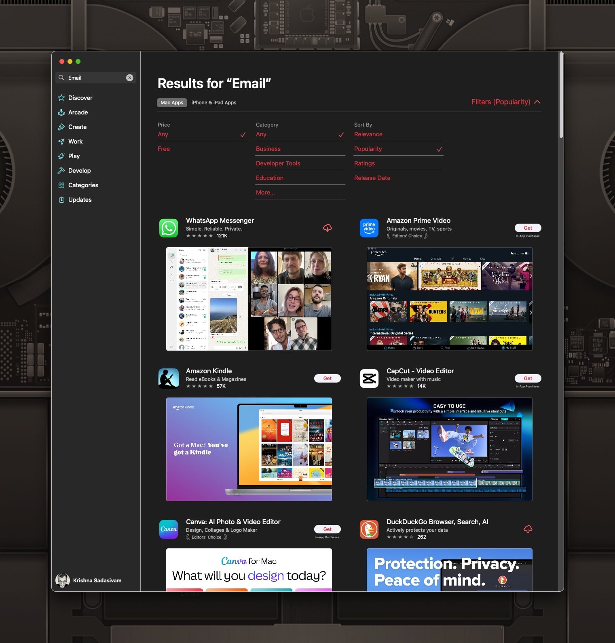Screen dimensions: 615x643
Task: Redownload DuckDuckGo using the cloud icon
Action: [528, 529]
